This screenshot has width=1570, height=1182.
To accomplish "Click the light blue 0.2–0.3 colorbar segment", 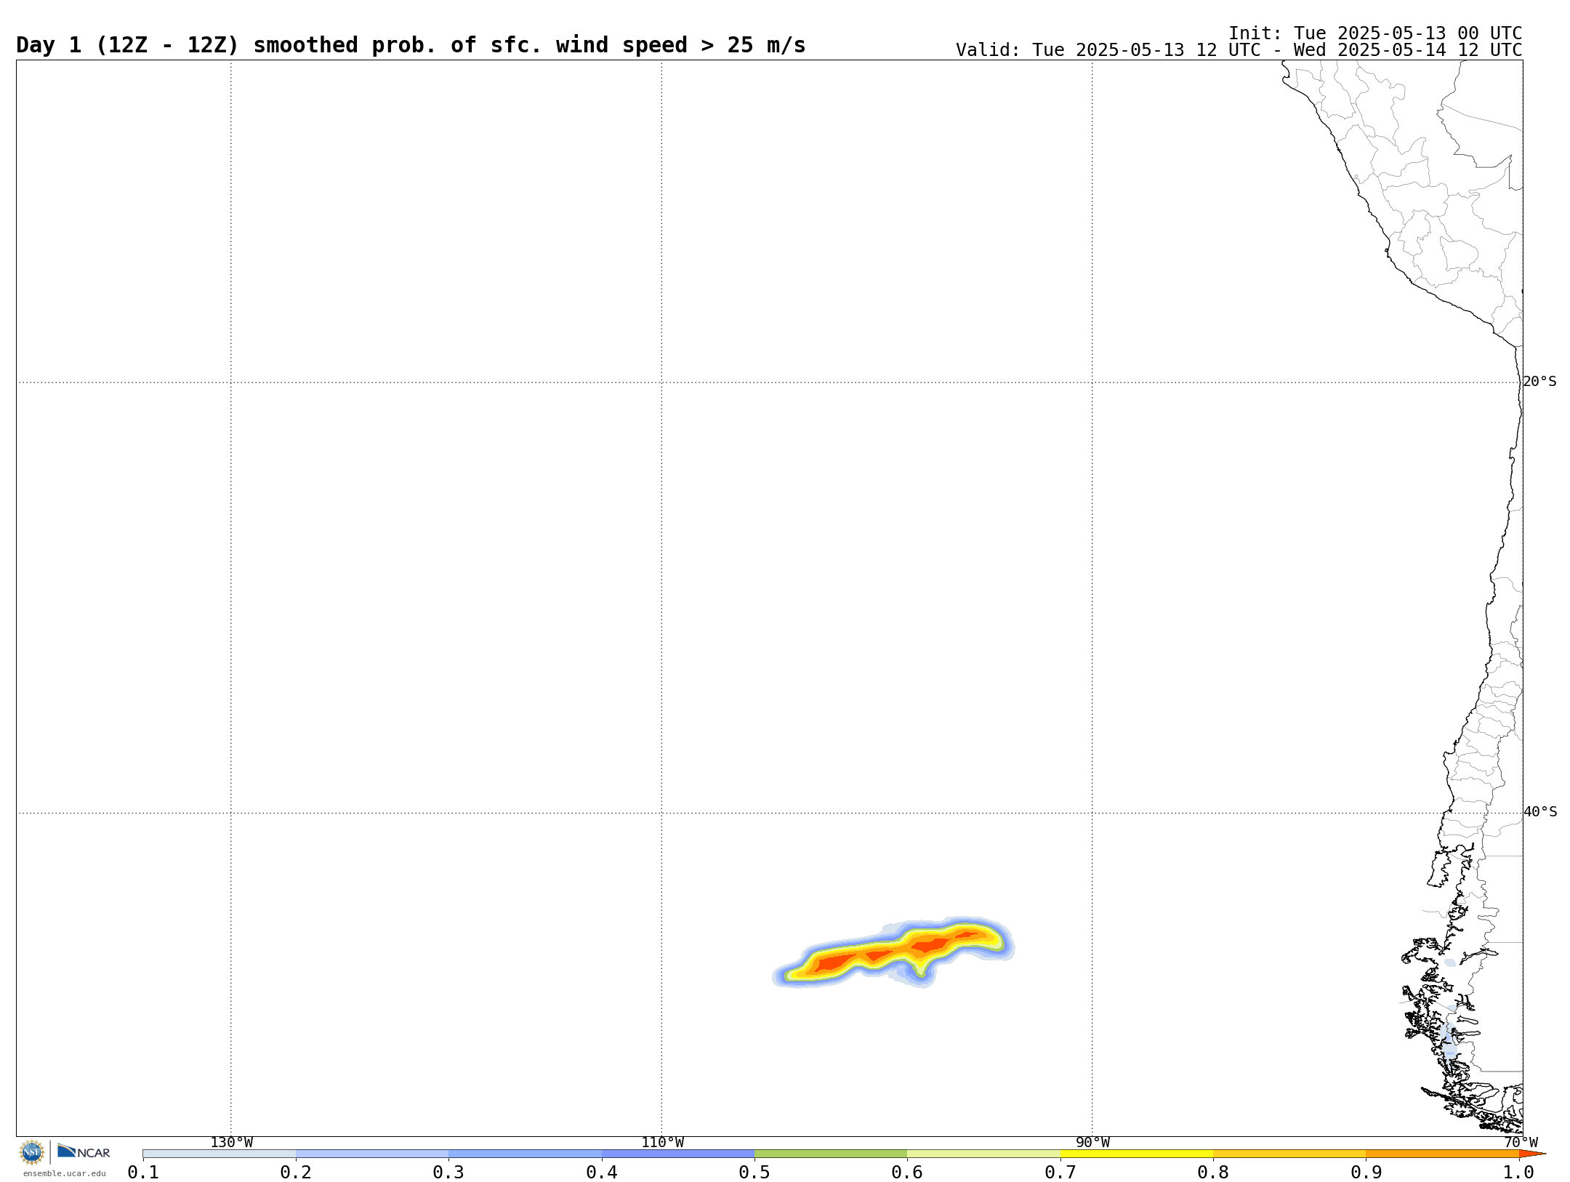I will click(x=372, y=1154).
